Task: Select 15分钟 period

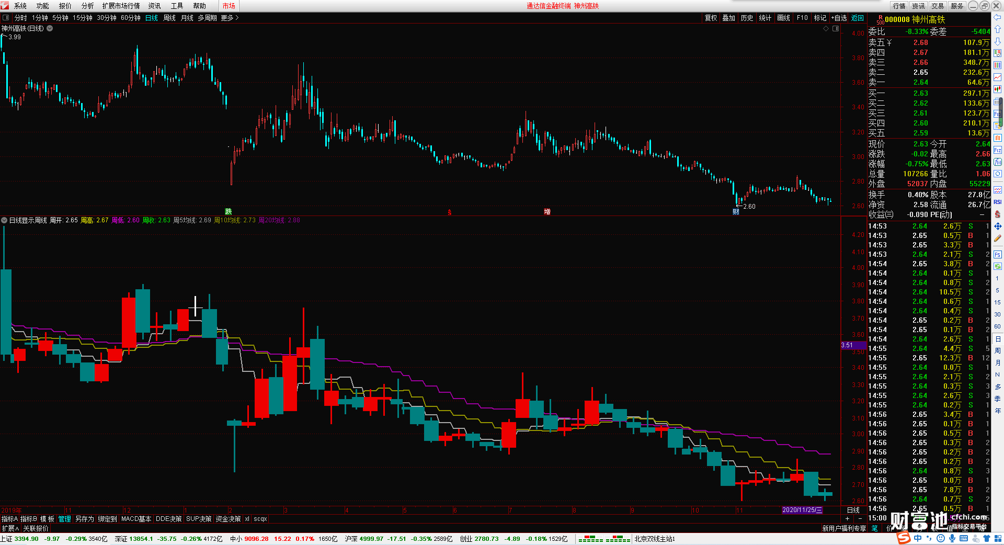Action: (82, 18)
